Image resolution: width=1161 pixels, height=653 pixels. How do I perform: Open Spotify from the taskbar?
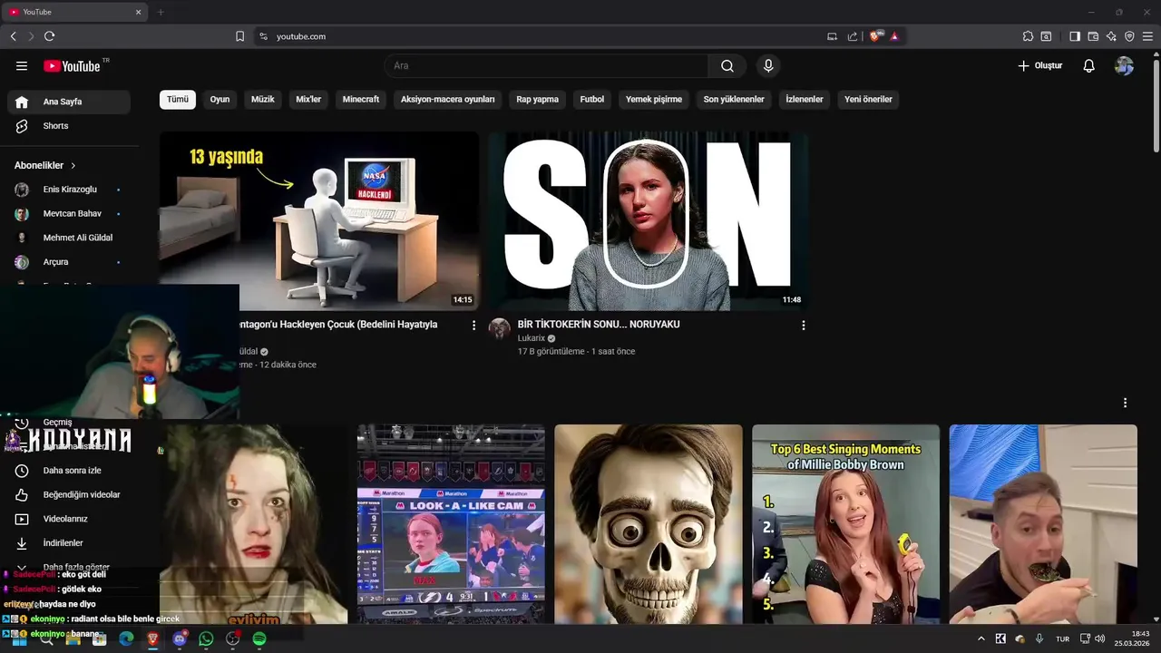point(259,638)
